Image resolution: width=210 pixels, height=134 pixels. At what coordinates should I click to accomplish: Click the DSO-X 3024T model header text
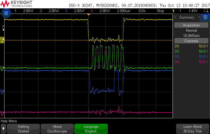coord(81,5)
